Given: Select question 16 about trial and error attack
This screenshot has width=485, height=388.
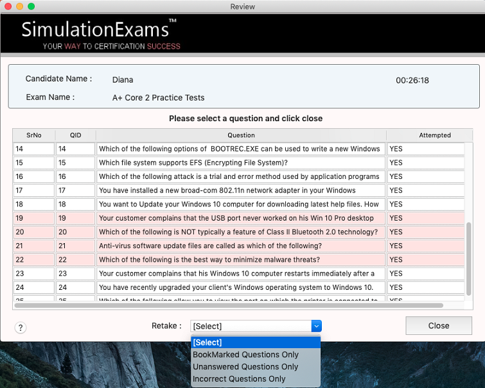Looking at the screenshot, I should click(241, 176).
